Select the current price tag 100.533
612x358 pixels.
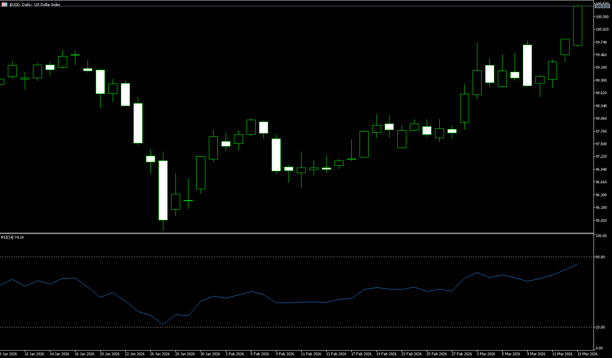tap(602, 6)
